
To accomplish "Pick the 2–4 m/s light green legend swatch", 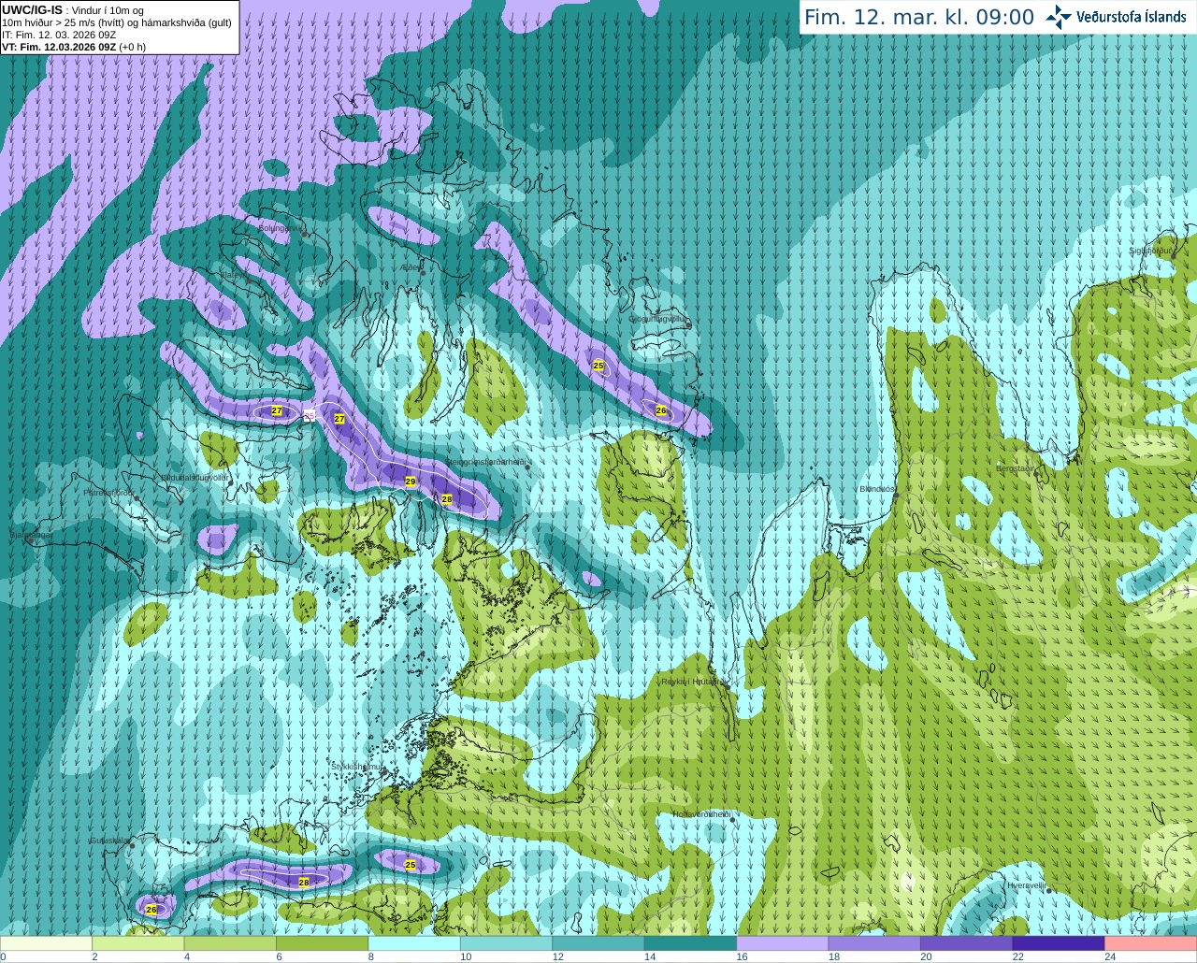I will click(x=137, y=943).
